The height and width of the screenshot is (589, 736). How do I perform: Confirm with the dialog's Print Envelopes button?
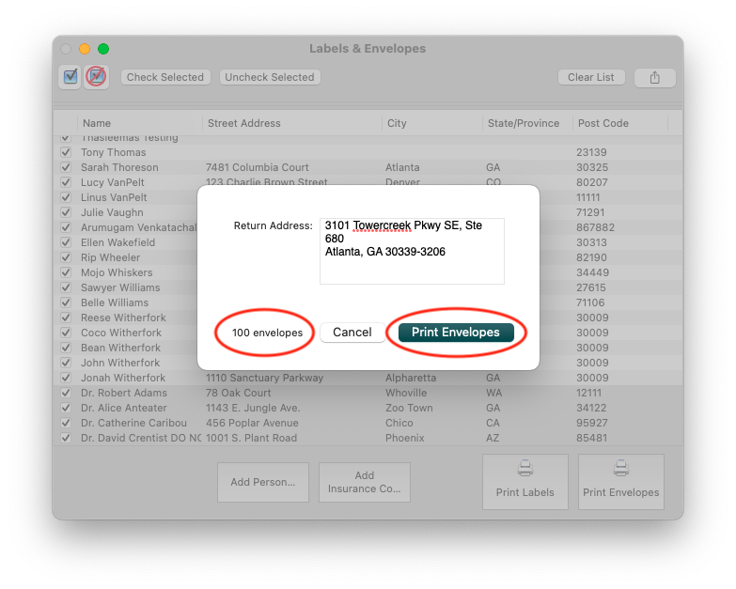point(456,332)
